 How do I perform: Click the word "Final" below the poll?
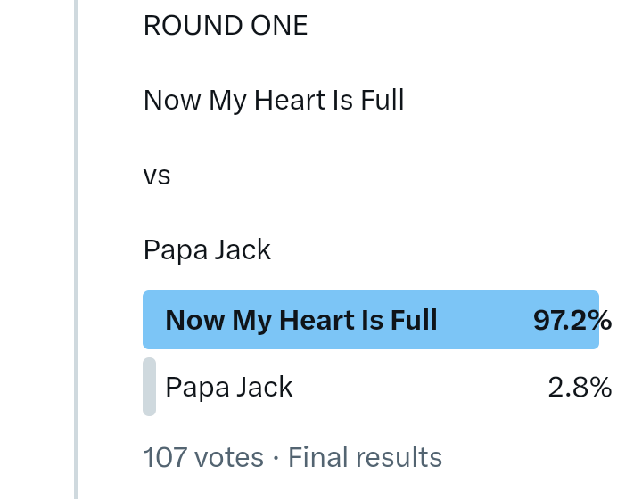pos(316,457)
